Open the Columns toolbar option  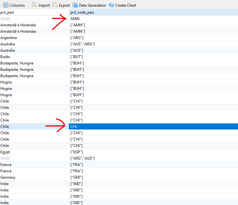14,5
